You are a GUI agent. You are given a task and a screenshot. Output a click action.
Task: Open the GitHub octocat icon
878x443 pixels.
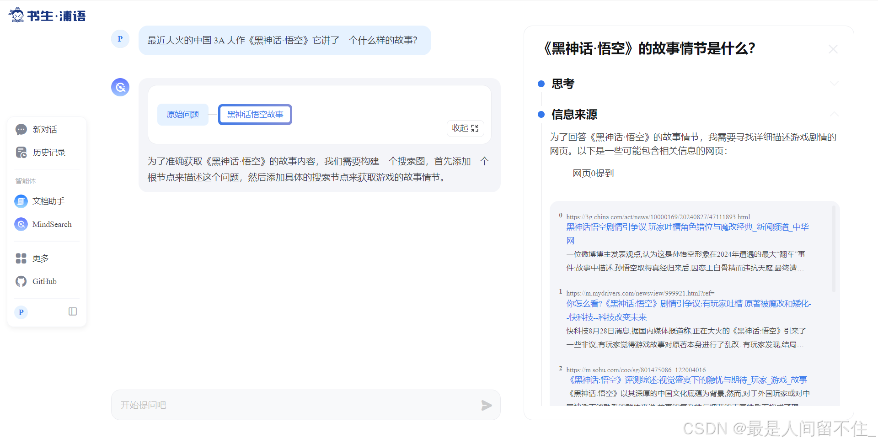pos(21,281)
